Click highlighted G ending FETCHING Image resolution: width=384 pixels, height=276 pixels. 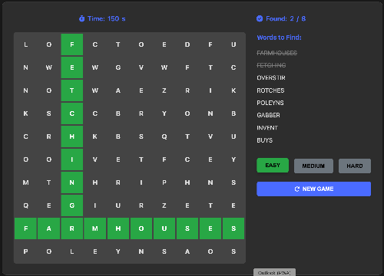click(x=72, y=205)
